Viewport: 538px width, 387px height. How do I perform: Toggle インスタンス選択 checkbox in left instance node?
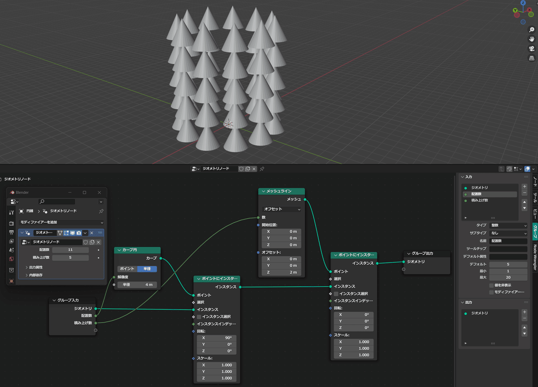click(199, 317)
